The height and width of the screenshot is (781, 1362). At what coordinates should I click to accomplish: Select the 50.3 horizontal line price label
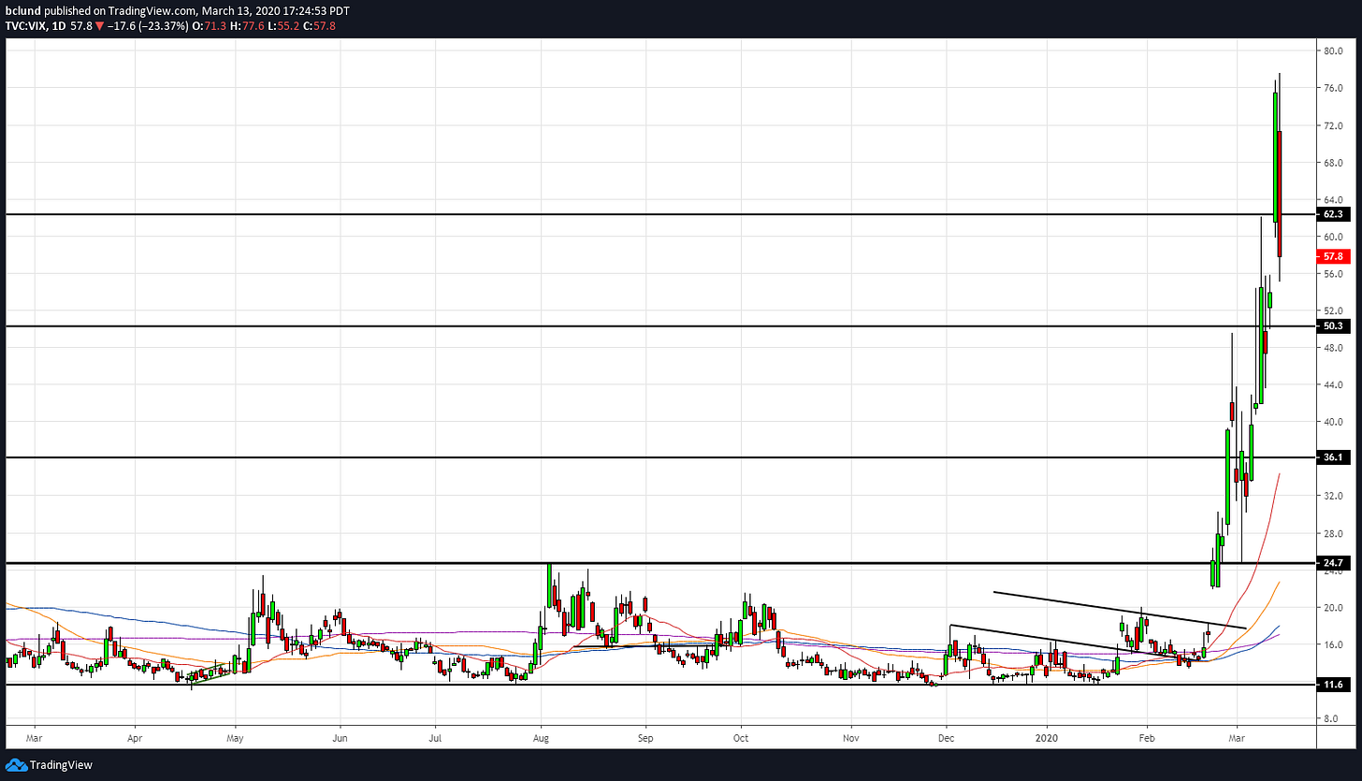coord(1334,326)
